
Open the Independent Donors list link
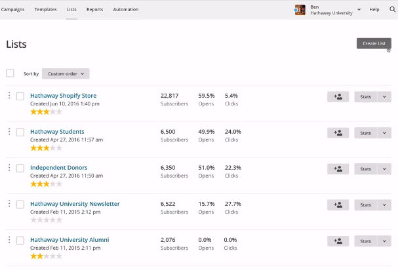click(x=58, y=168)
